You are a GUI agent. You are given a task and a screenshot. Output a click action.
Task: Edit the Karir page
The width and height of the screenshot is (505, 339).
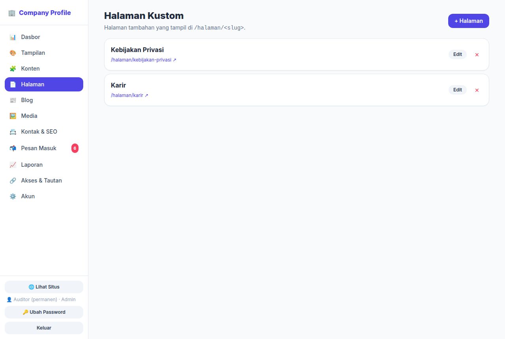(457, 90)
